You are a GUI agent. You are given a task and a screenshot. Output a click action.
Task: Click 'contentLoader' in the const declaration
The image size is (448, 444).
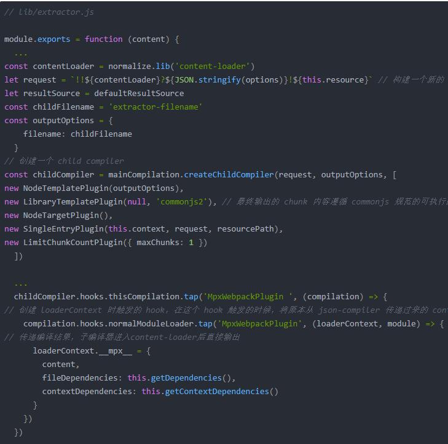click(x=63, y=67)
